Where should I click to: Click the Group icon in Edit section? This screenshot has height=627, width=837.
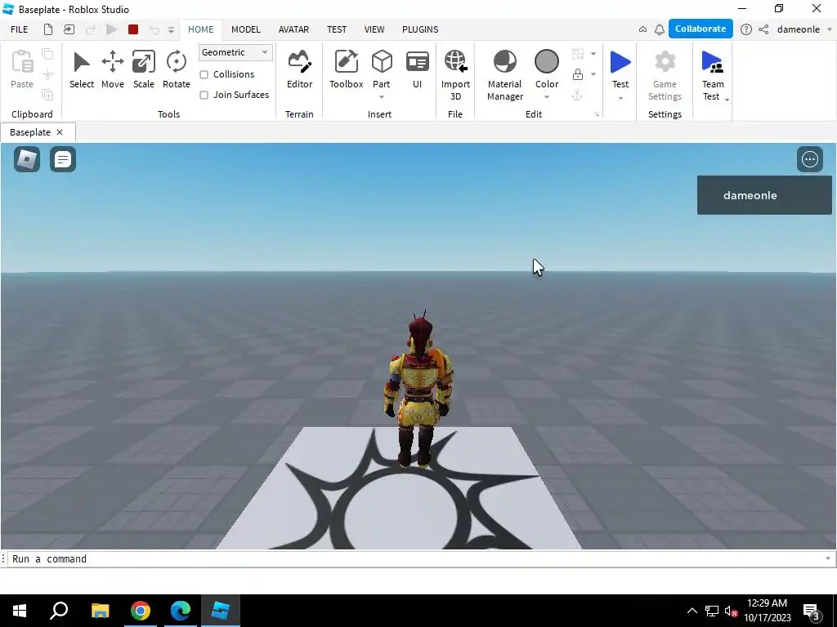[x=578, y=54]
